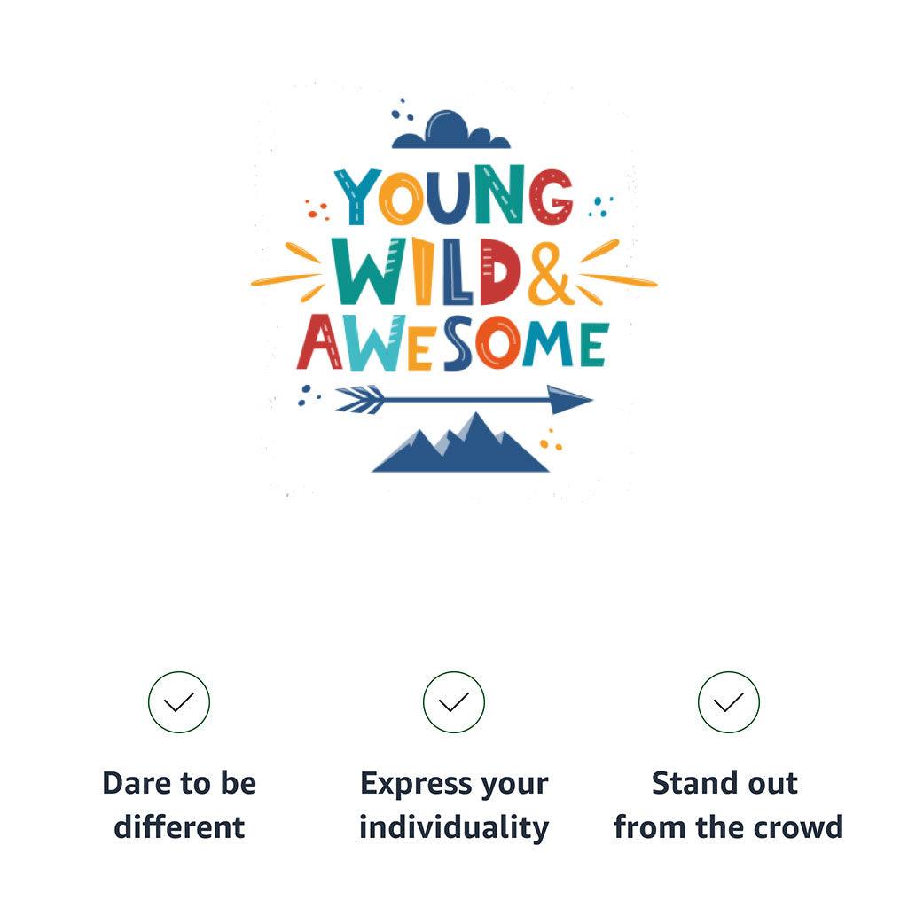The height and width of the screenshot is (908, 908).
Task: Click the blue mountain peaks graphic
Action: tap(461, 447)
